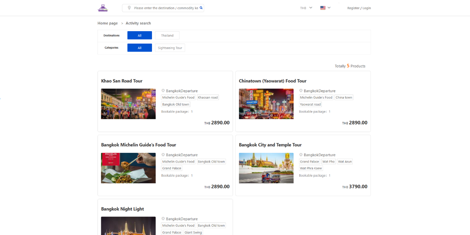Select All in the Destinations row
Screen dimensions: 470x235
point(140,36)
